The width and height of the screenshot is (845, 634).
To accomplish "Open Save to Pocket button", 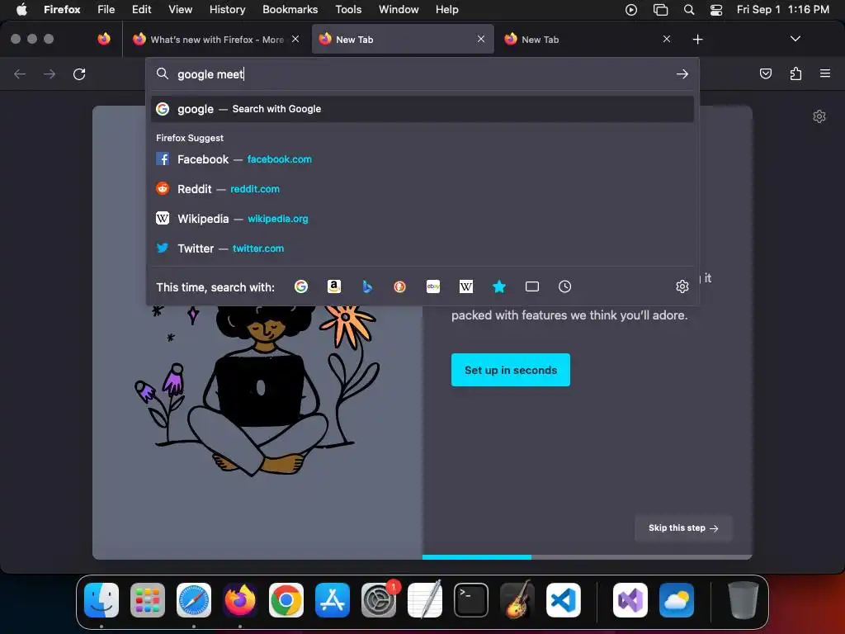I will click(x=766, y=73).
